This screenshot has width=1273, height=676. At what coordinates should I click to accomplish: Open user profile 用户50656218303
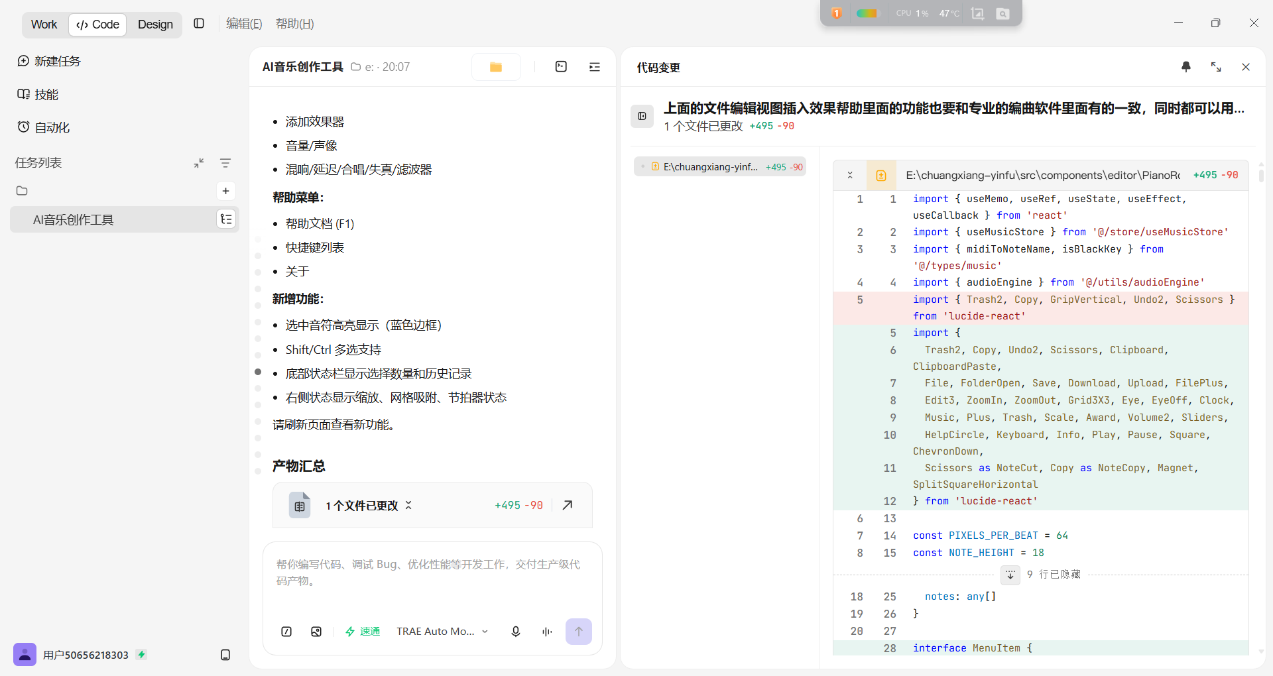tap(71, 655)
